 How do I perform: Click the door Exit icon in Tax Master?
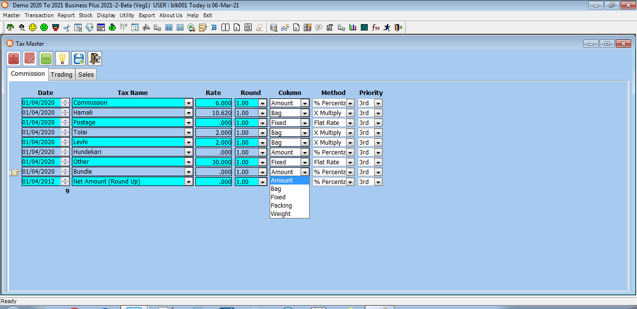click(95, 59)
